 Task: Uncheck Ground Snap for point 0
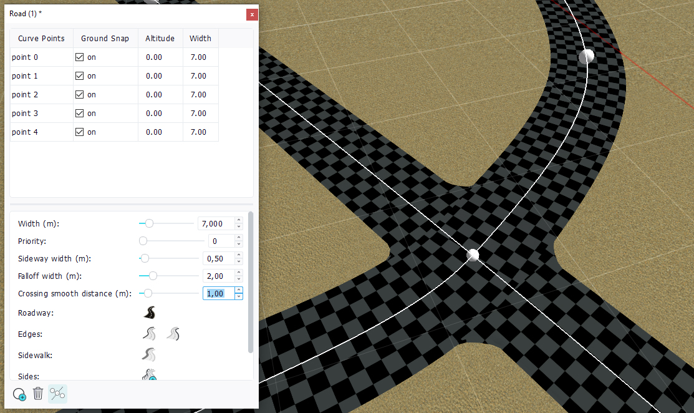click(x=79, y=57)
